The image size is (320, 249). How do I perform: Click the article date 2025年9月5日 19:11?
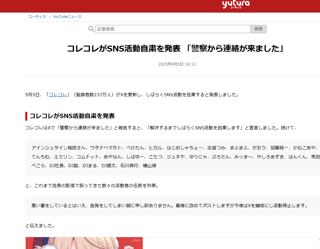click(177, 64)
